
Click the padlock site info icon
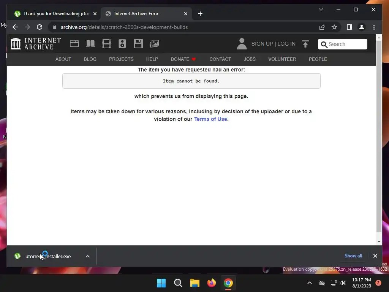pyautogui.click(x=55, y=27)
